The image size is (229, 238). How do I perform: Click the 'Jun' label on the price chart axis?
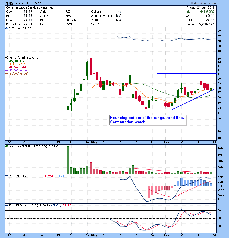(x=166, y=143)
